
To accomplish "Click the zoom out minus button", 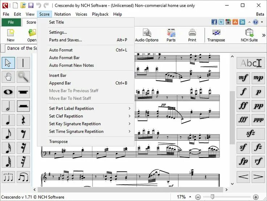I will [198, 197].
